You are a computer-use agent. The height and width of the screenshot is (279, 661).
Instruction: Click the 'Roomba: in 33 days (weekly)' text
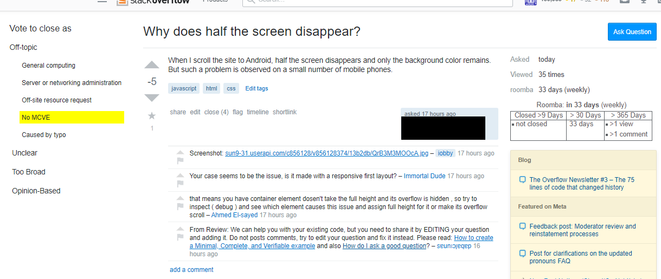point(581,105)
